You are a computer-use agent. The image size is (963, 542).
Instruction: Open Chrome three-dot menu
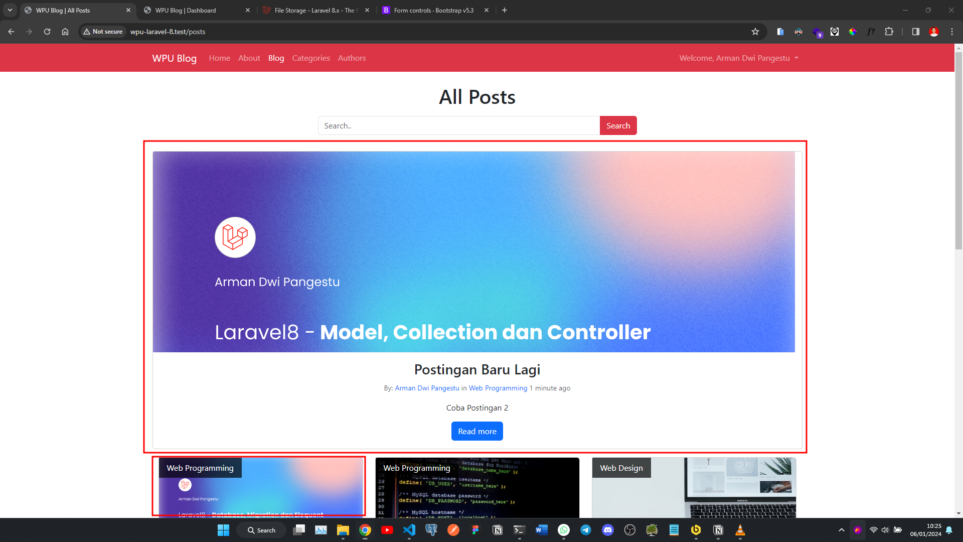pyautogui.click(x=952, y=32)
